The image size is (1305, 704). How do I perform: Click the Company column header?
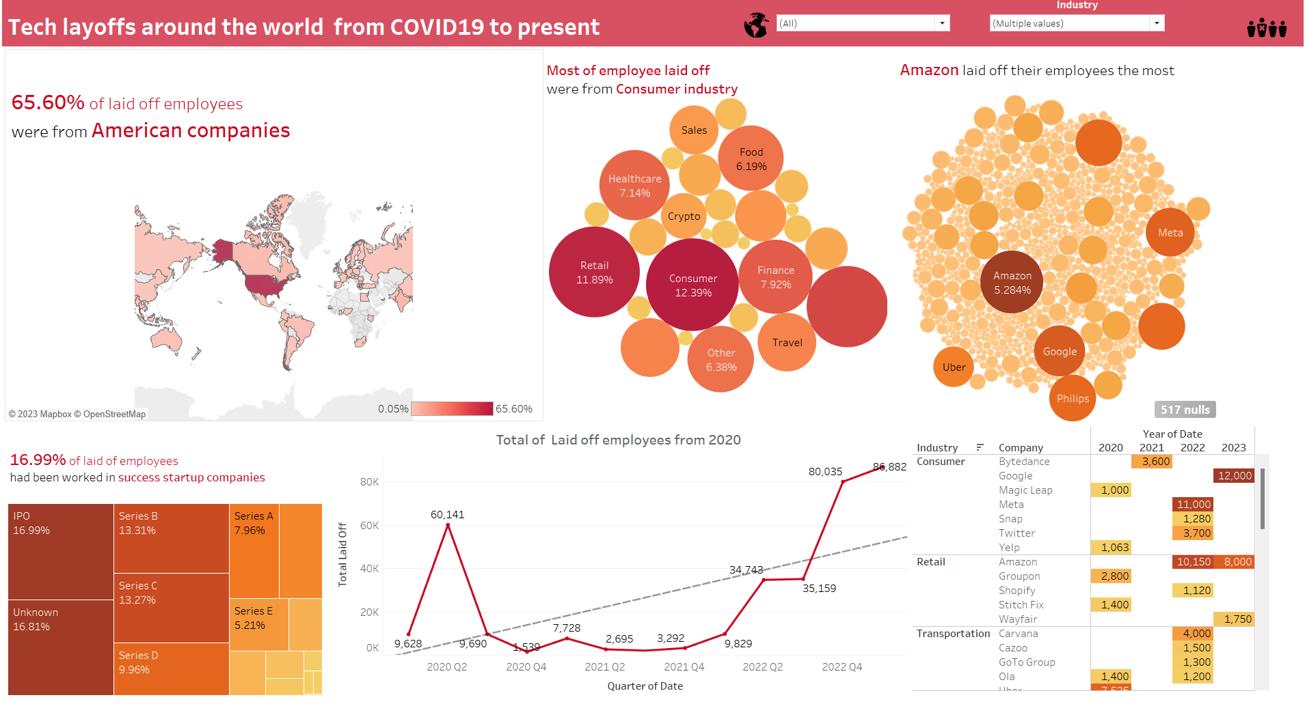point(1021,447)
